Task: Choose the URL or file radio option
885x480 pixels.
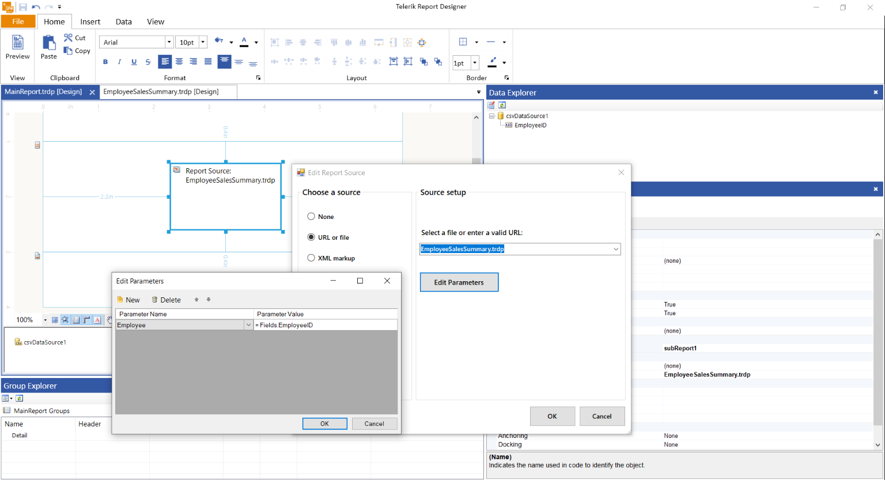Action: [x=311, y=237]
